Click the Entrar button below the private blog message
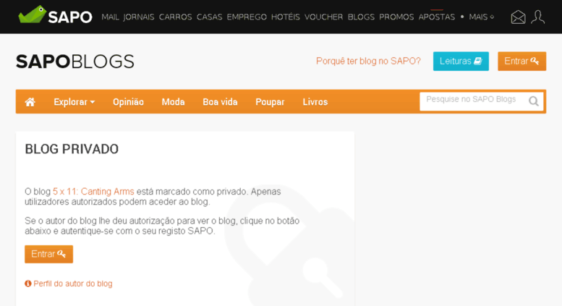 [x=48, y=254]
